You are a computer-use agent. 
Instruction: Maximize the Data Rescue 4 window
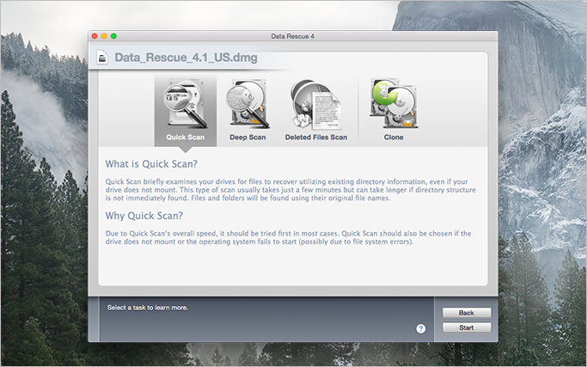pyautogui.click(x=113, y=36)
